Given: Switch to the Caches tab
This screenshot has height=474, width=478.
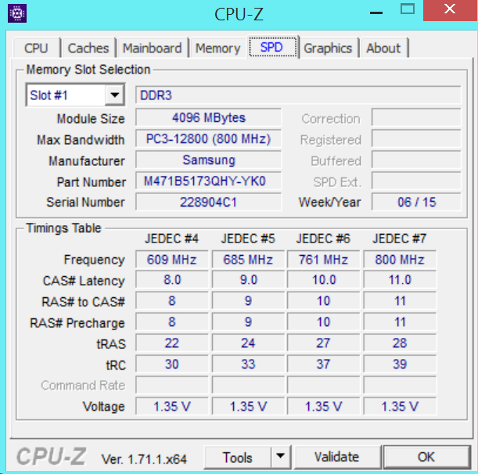Looking at the screenshot, I should point(88,48).
